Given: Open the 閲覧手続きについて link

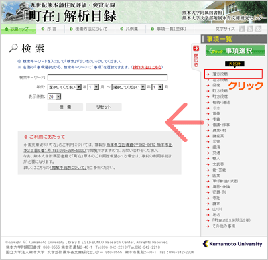Looking at the screenshot, I should click(68, 168).
